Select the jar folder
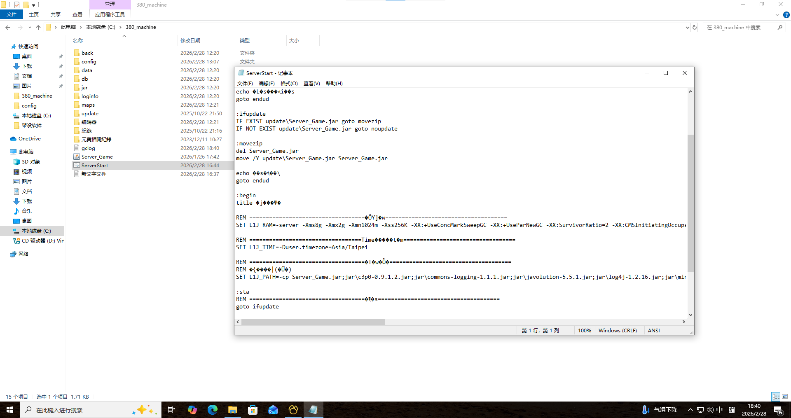 84,87
